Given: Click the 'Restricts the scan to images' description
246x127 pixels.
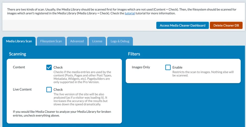Looking at the screenshot, I should click(203, 74).
